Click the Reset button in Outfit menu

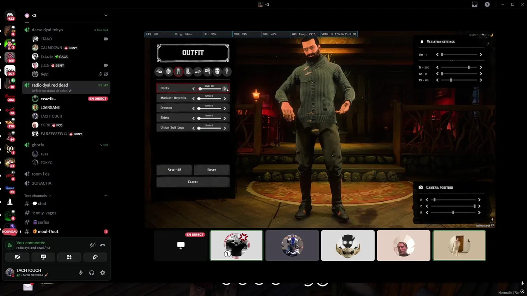[212, 170]
